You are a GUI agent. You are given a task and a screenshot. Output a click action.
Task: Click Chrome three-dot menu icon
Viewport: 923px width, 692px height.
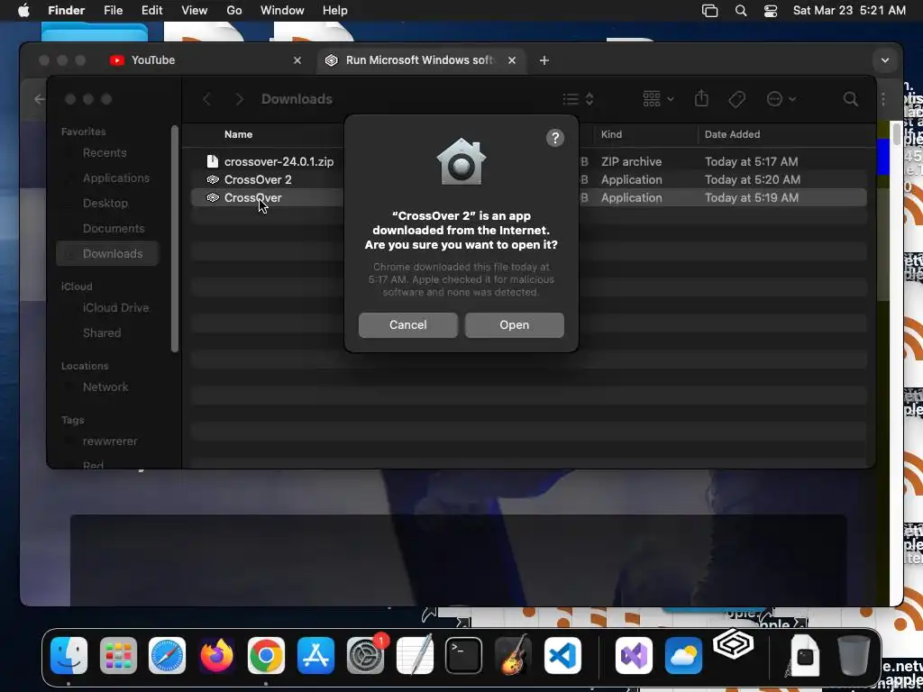(883, 99)
